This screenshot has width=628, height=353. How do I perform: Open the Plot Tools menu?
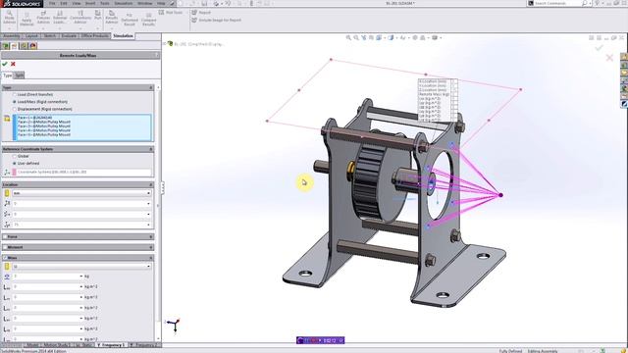click(171, 13)
